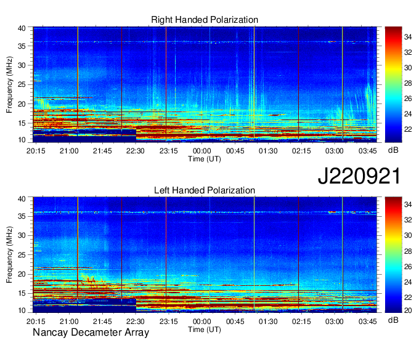This screenshot has height=340, width=419.
Task: Click the 20 value on left-handed color bar
Action: click(408, 310)
